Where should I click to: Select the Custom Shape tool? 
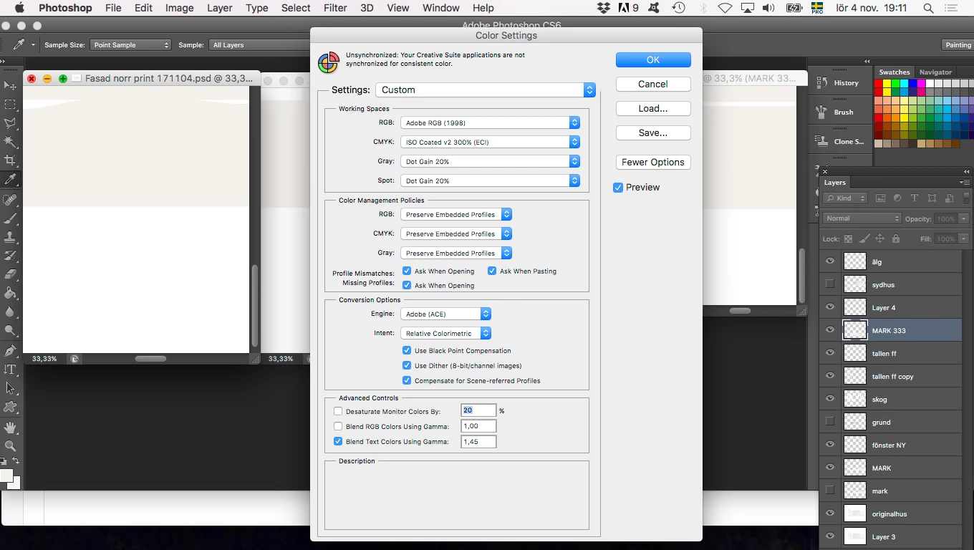point(10,407)
